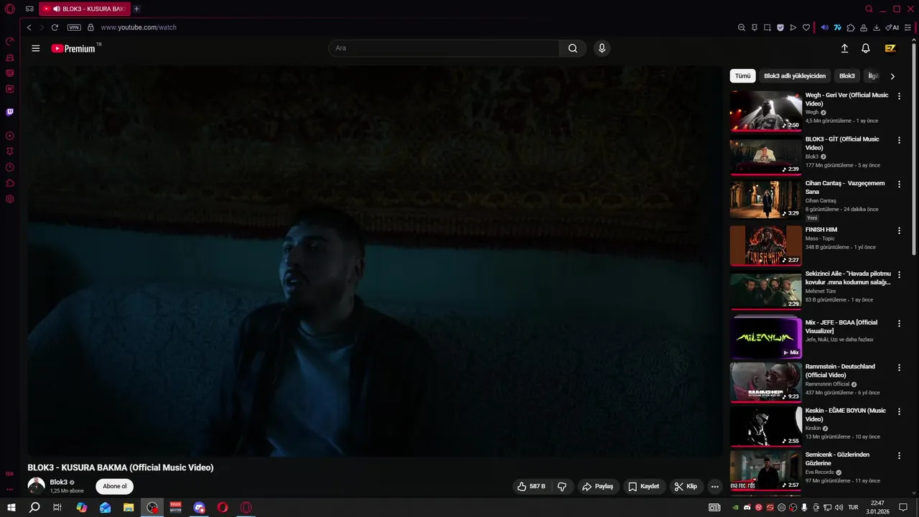The image size is (919, 517).
Task: Open clock showing 22:47
Action: [x=877, y=507]
